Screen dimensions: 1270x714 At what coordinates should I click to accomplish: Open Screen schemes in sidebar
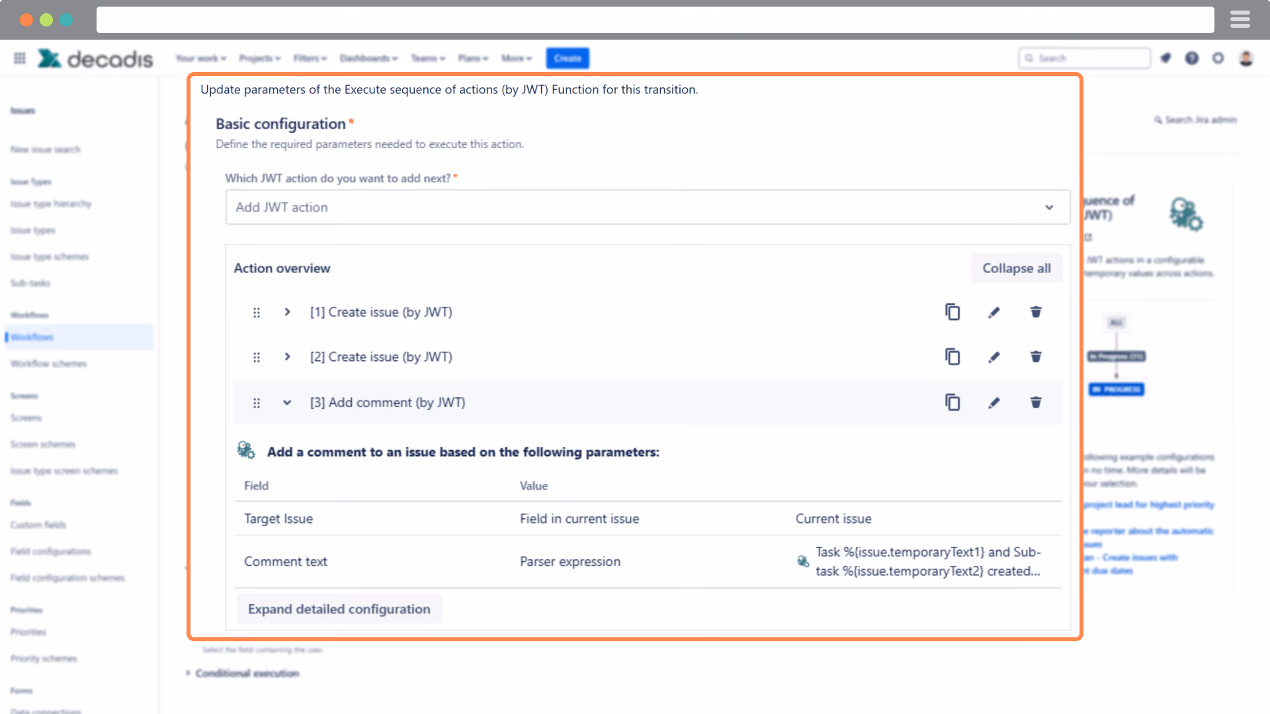[x=43, y=444]
